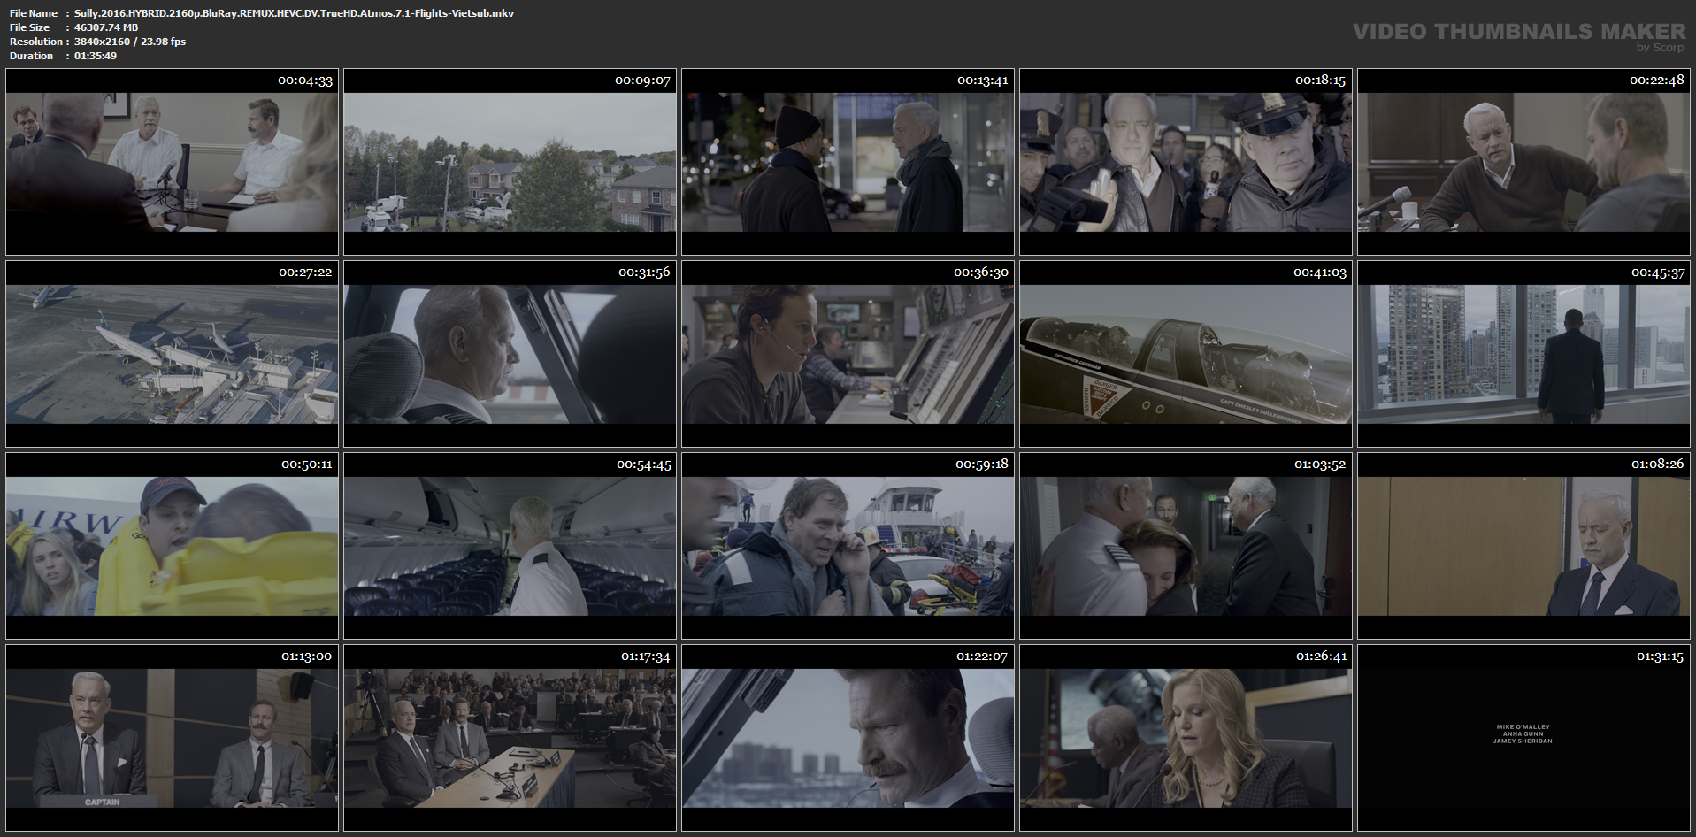
Task: Pick the ferry rescue thumbnail at 00:59:18
Action: coord(848,546)
